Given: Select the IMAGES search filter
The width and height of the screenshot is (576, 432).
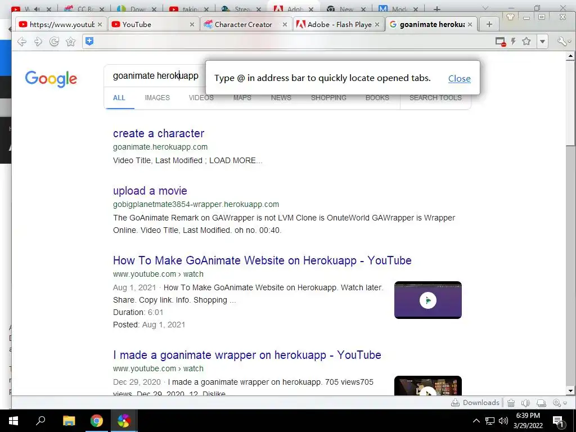Looking at the screenshot, I should click(x=157, y=98).
